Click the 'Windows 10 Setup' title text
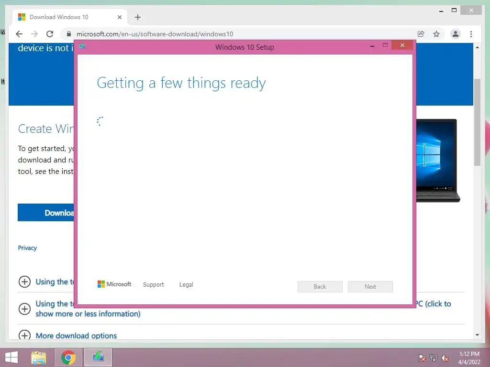490x367 pixels. pyautogui.click(x=245, y=47)
